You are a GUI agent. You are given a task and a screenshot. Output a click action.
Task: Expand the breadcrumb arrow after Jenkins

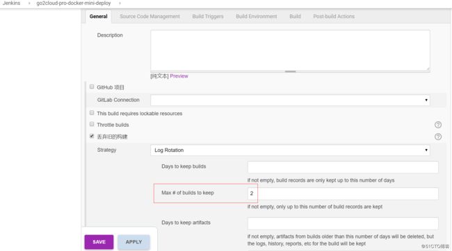point(29,3)
